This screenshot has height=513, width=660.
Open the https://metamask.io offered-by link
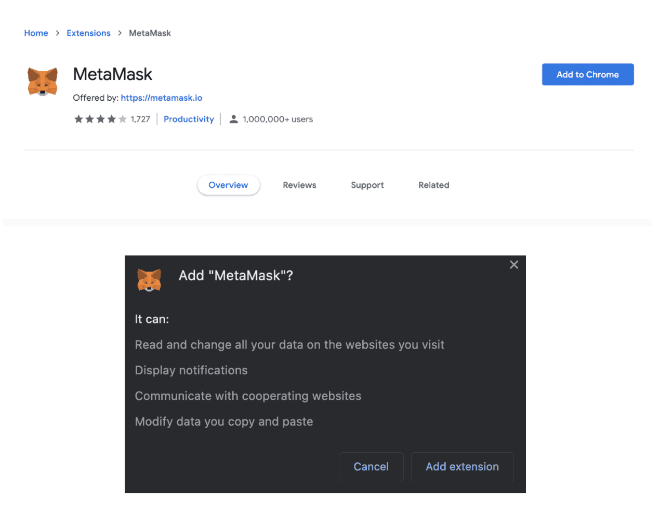(162, 98)
